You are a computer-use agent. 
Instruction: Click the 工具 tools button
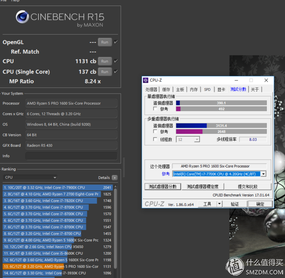(207, 204)
